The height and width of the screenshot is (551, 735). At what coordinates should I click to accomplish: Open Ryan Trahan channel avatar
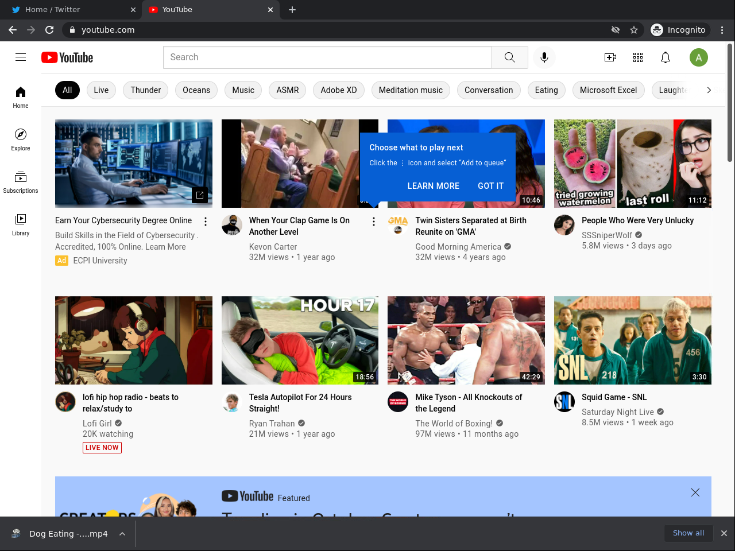click(x=232, y=402)
